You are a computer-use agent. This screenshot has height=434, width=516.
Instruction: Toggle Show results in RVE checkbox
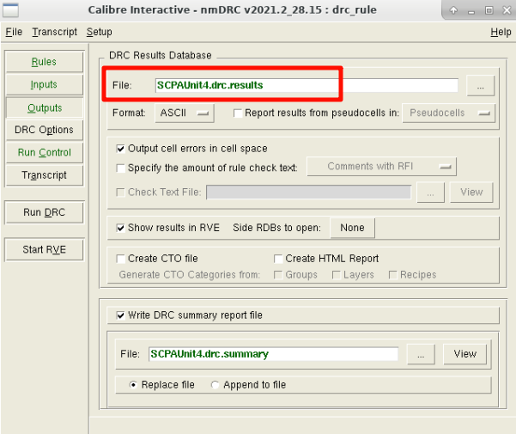(120, 228)
